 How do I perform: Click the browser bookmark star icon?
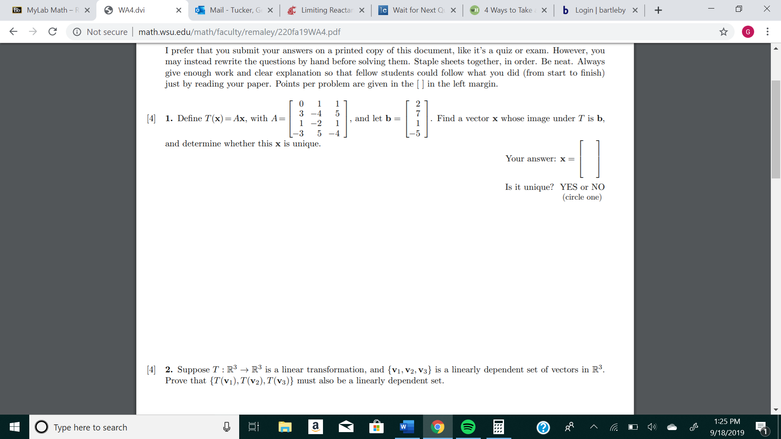click(x=724, y=32)
